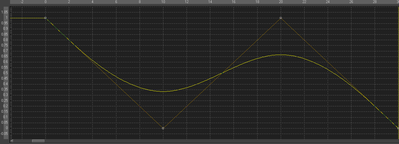Screen dimensions: 399x144
Task: Click frame 22 on the top time ruler
Action: [x=304, y=2]
